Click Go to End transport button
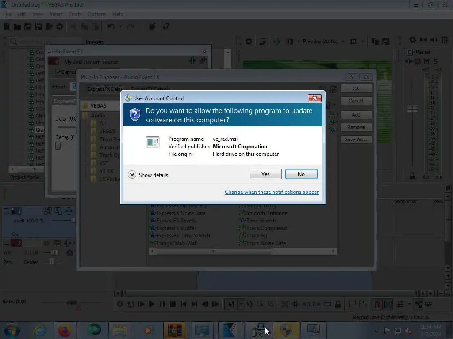Screen dimensions: 453x339 194,304
